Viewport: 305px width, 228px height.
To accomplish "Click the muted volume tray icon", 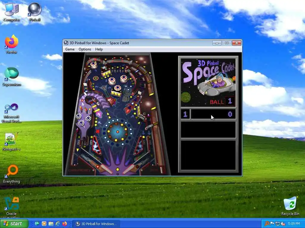I will coord(283,224).
